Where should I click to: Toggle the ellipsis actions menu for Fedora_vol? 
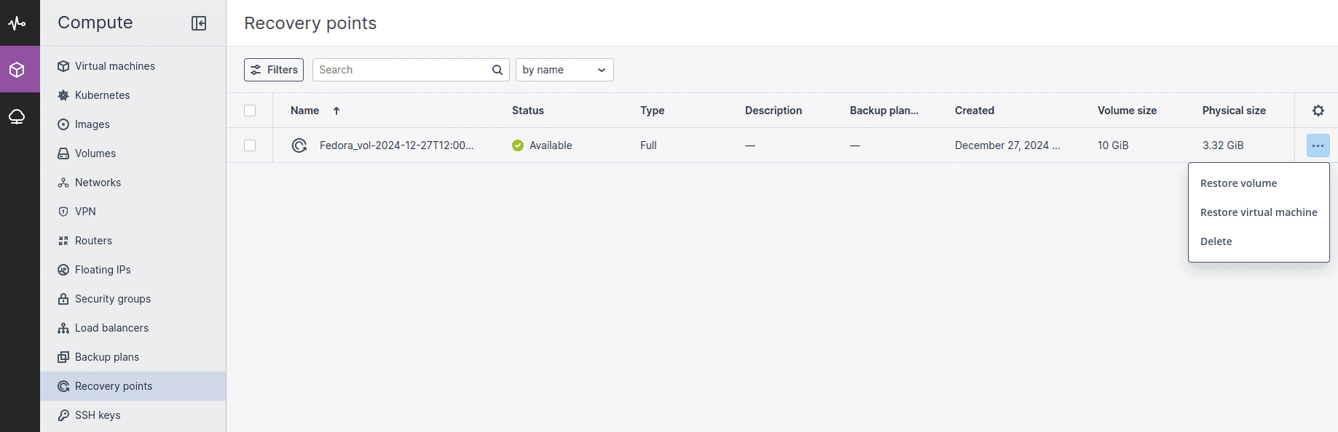tap(1318, 145)
